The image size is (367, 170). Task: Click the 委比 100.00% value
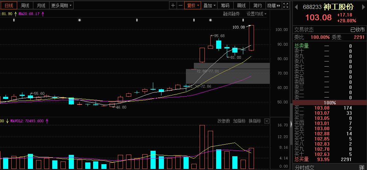point(320,37)
